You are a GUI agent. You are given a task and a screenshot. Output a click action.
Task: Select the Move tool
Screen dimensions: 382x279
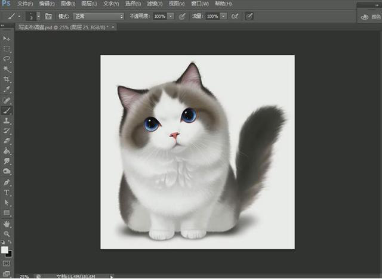7,39
